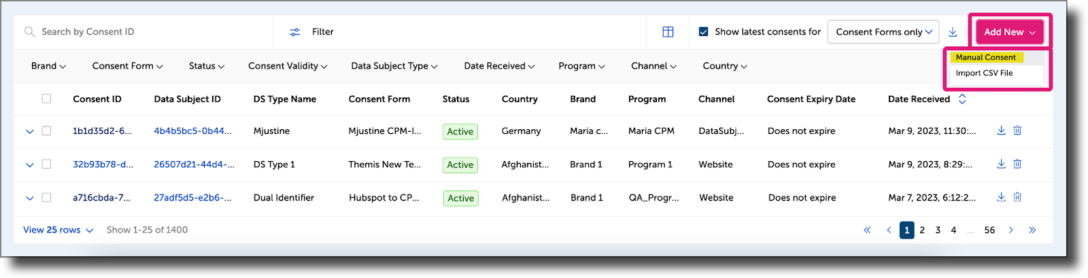Click Themis New Te... consent form cell
Screen dimensions: 1088x278
(x=385, y=164)
